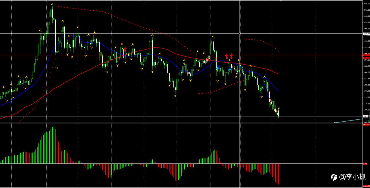Click the 1773.70 price axis label

click(x=367, y=91)
